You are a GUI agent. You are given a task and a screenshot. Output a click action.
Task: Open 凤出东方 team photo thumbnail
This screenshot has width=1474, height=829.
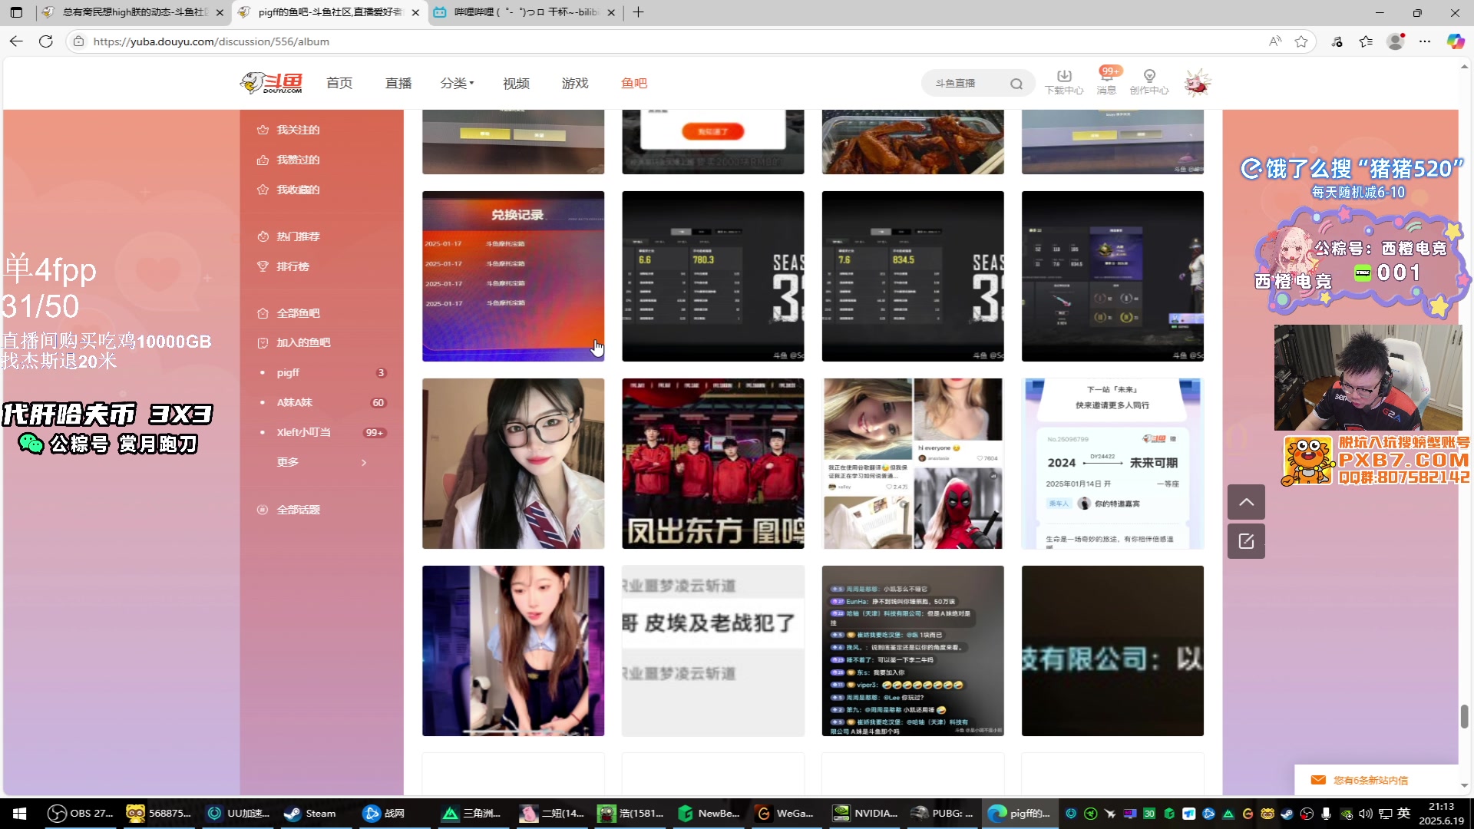click(x=712, y=464)
